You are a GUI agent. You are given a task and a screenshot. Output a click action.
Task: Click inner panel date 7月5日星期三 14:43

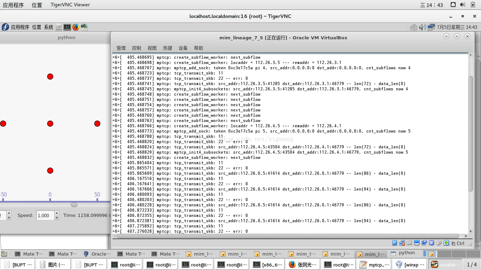457,27
